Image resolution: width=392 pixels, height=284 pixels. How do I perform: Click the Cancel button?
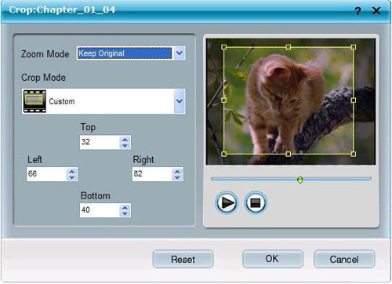[344, 259]
